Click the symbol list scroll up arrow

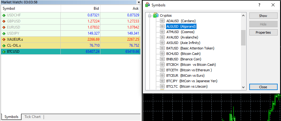[x=243, y=16]
